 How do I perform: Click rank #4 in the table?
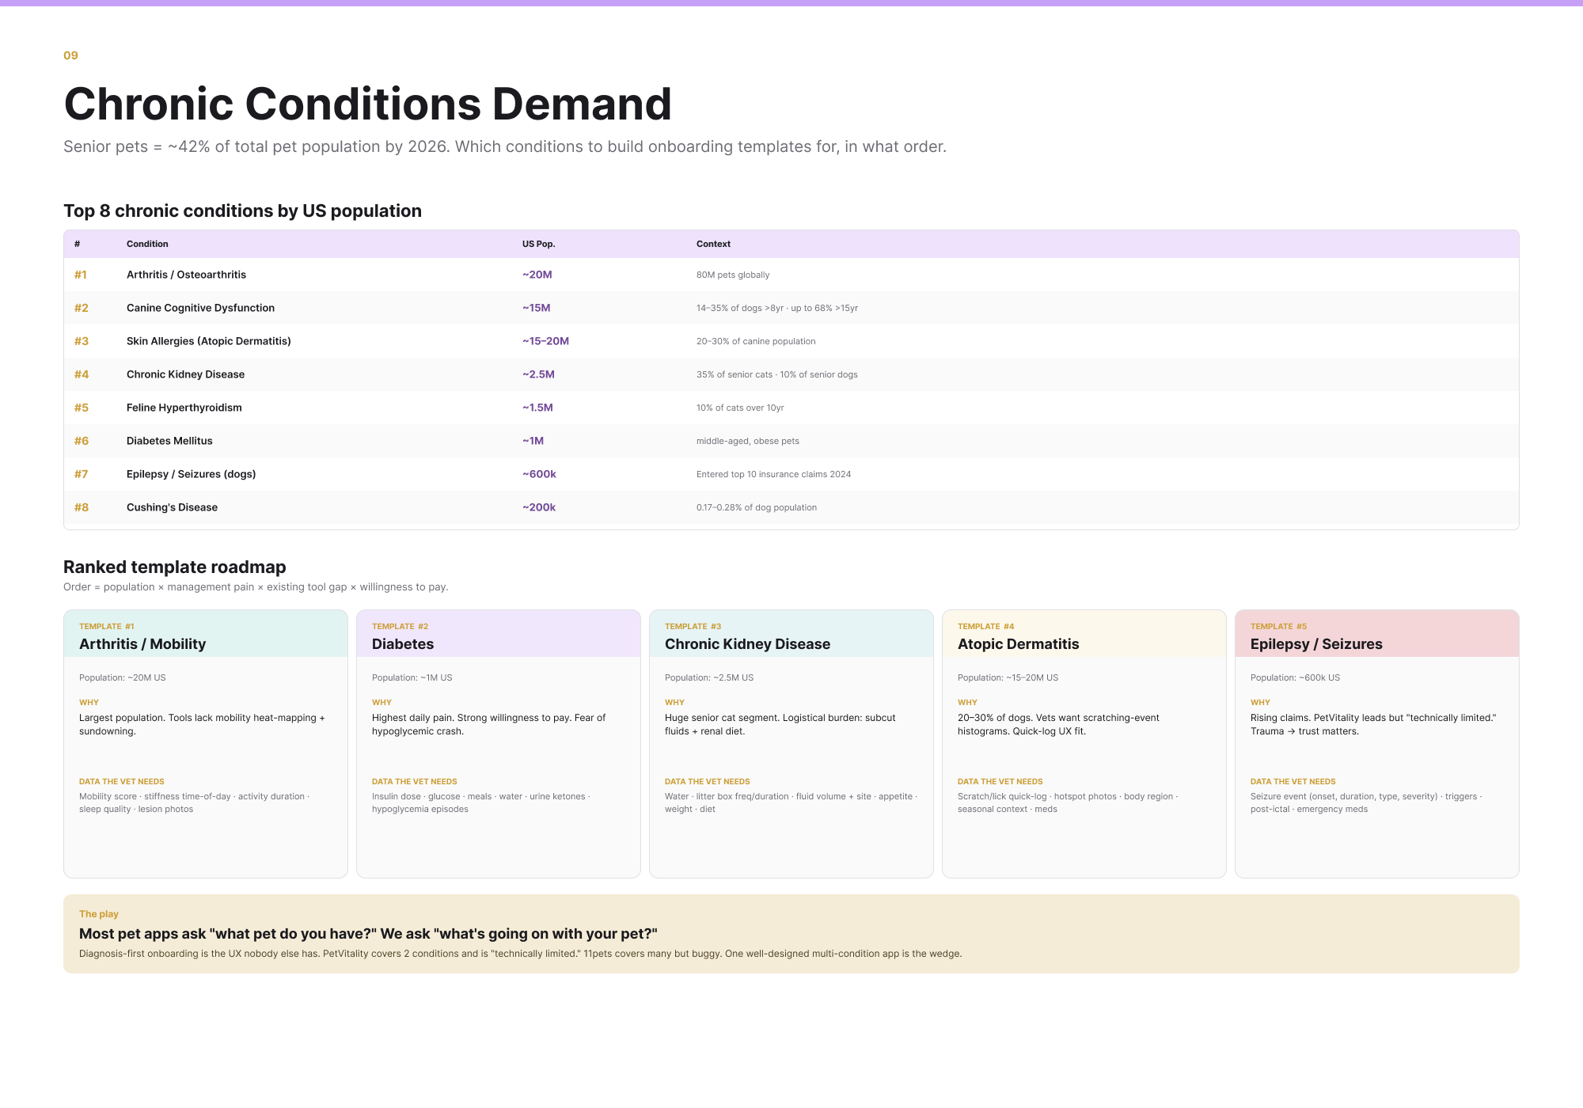(82, 374)
